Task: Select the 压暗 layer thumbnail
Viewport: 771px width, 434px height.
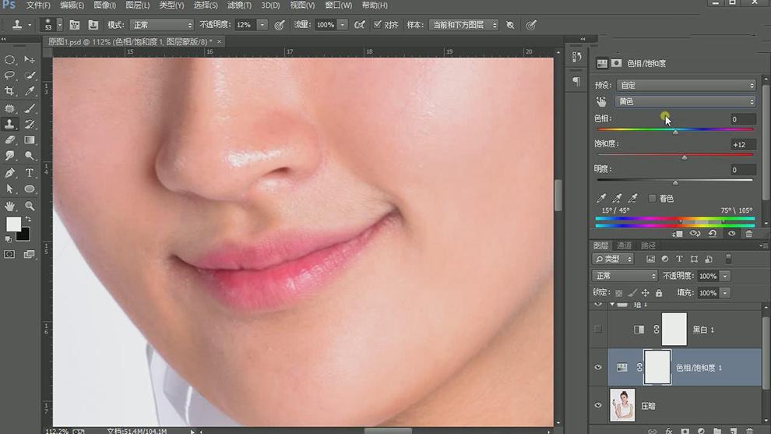Action: point(622,405)
